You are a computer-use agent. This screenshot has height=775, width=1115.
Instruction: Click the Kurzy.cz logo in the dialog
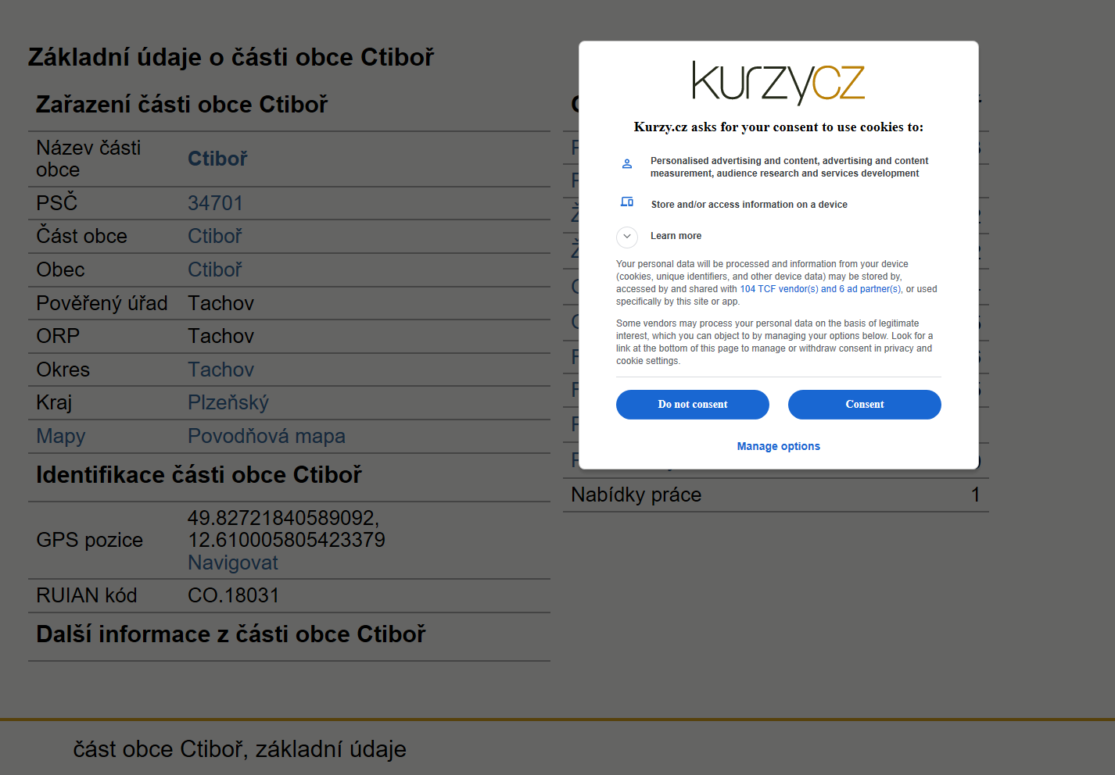tap(778, 83)
